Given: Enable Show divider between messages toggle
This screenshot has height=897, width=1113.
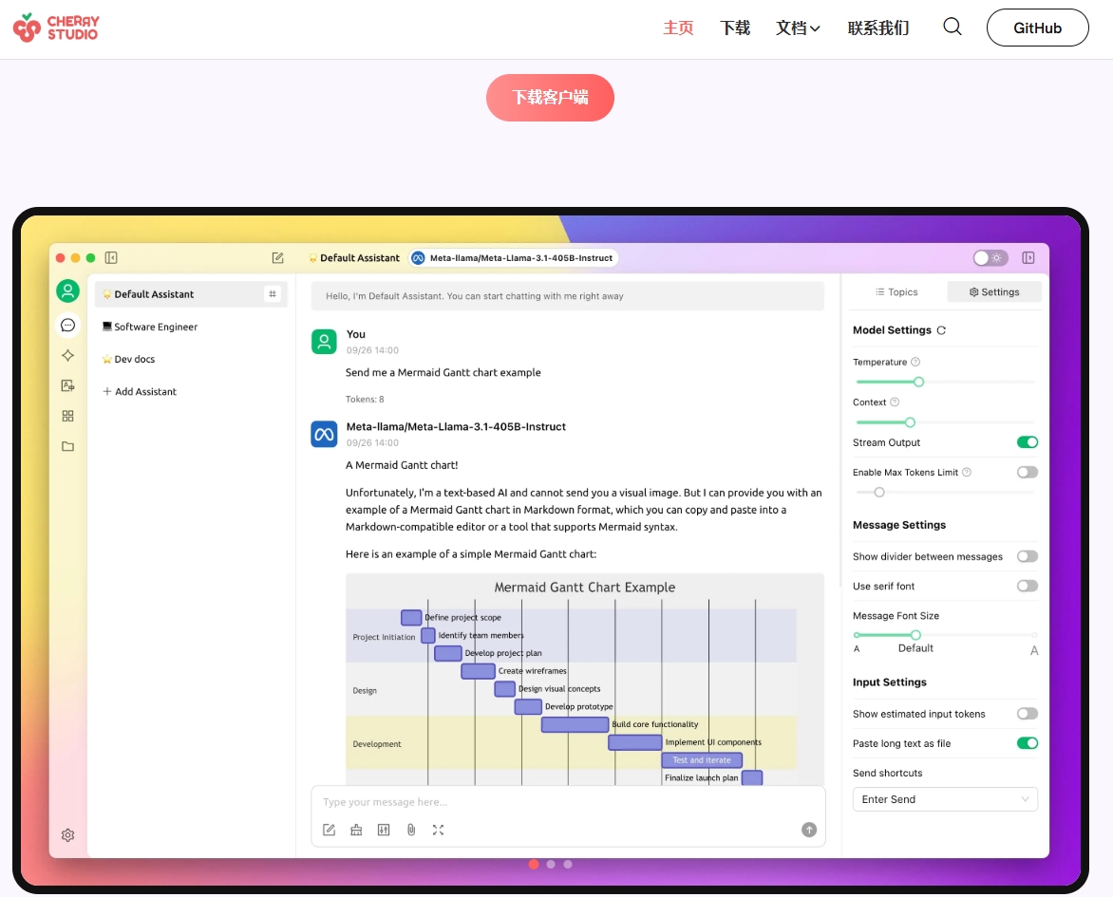Looking at the screenshot, I should pos(1027,556).
